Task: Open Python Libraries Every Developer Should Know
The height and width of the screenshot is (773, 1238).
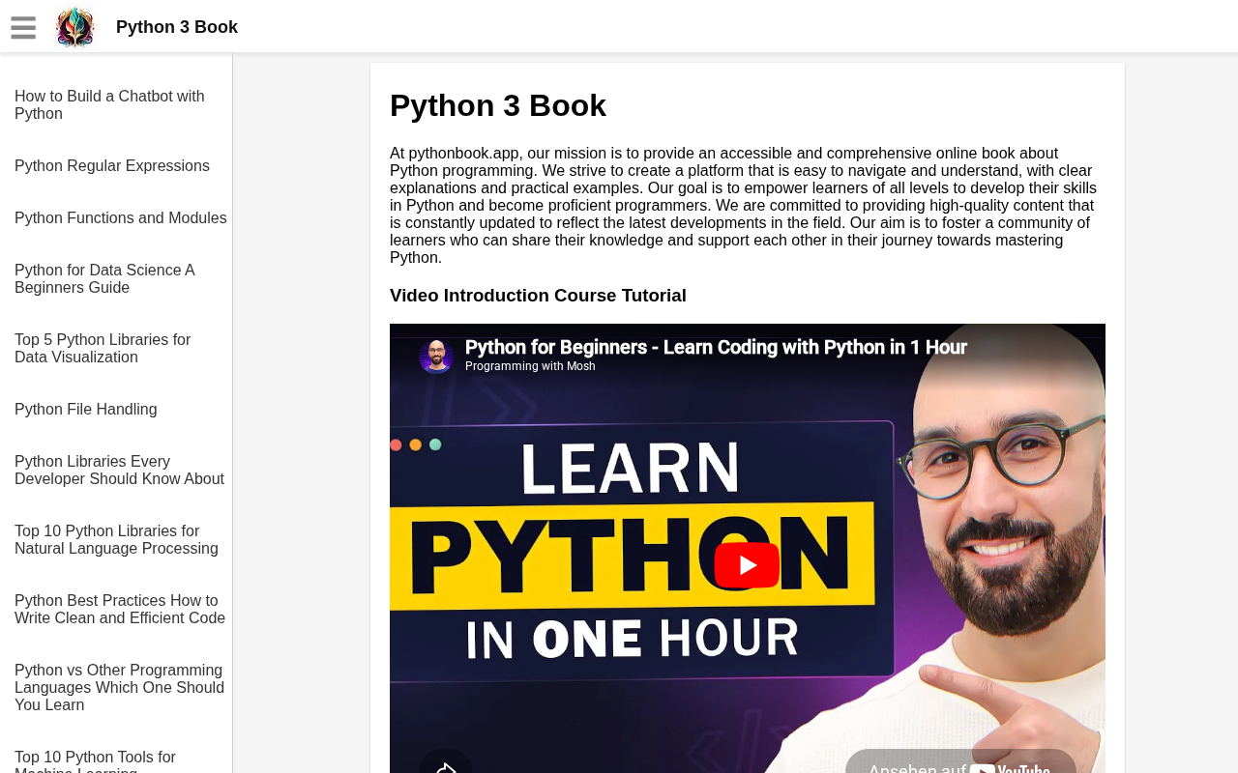Action: coord(119,471)
